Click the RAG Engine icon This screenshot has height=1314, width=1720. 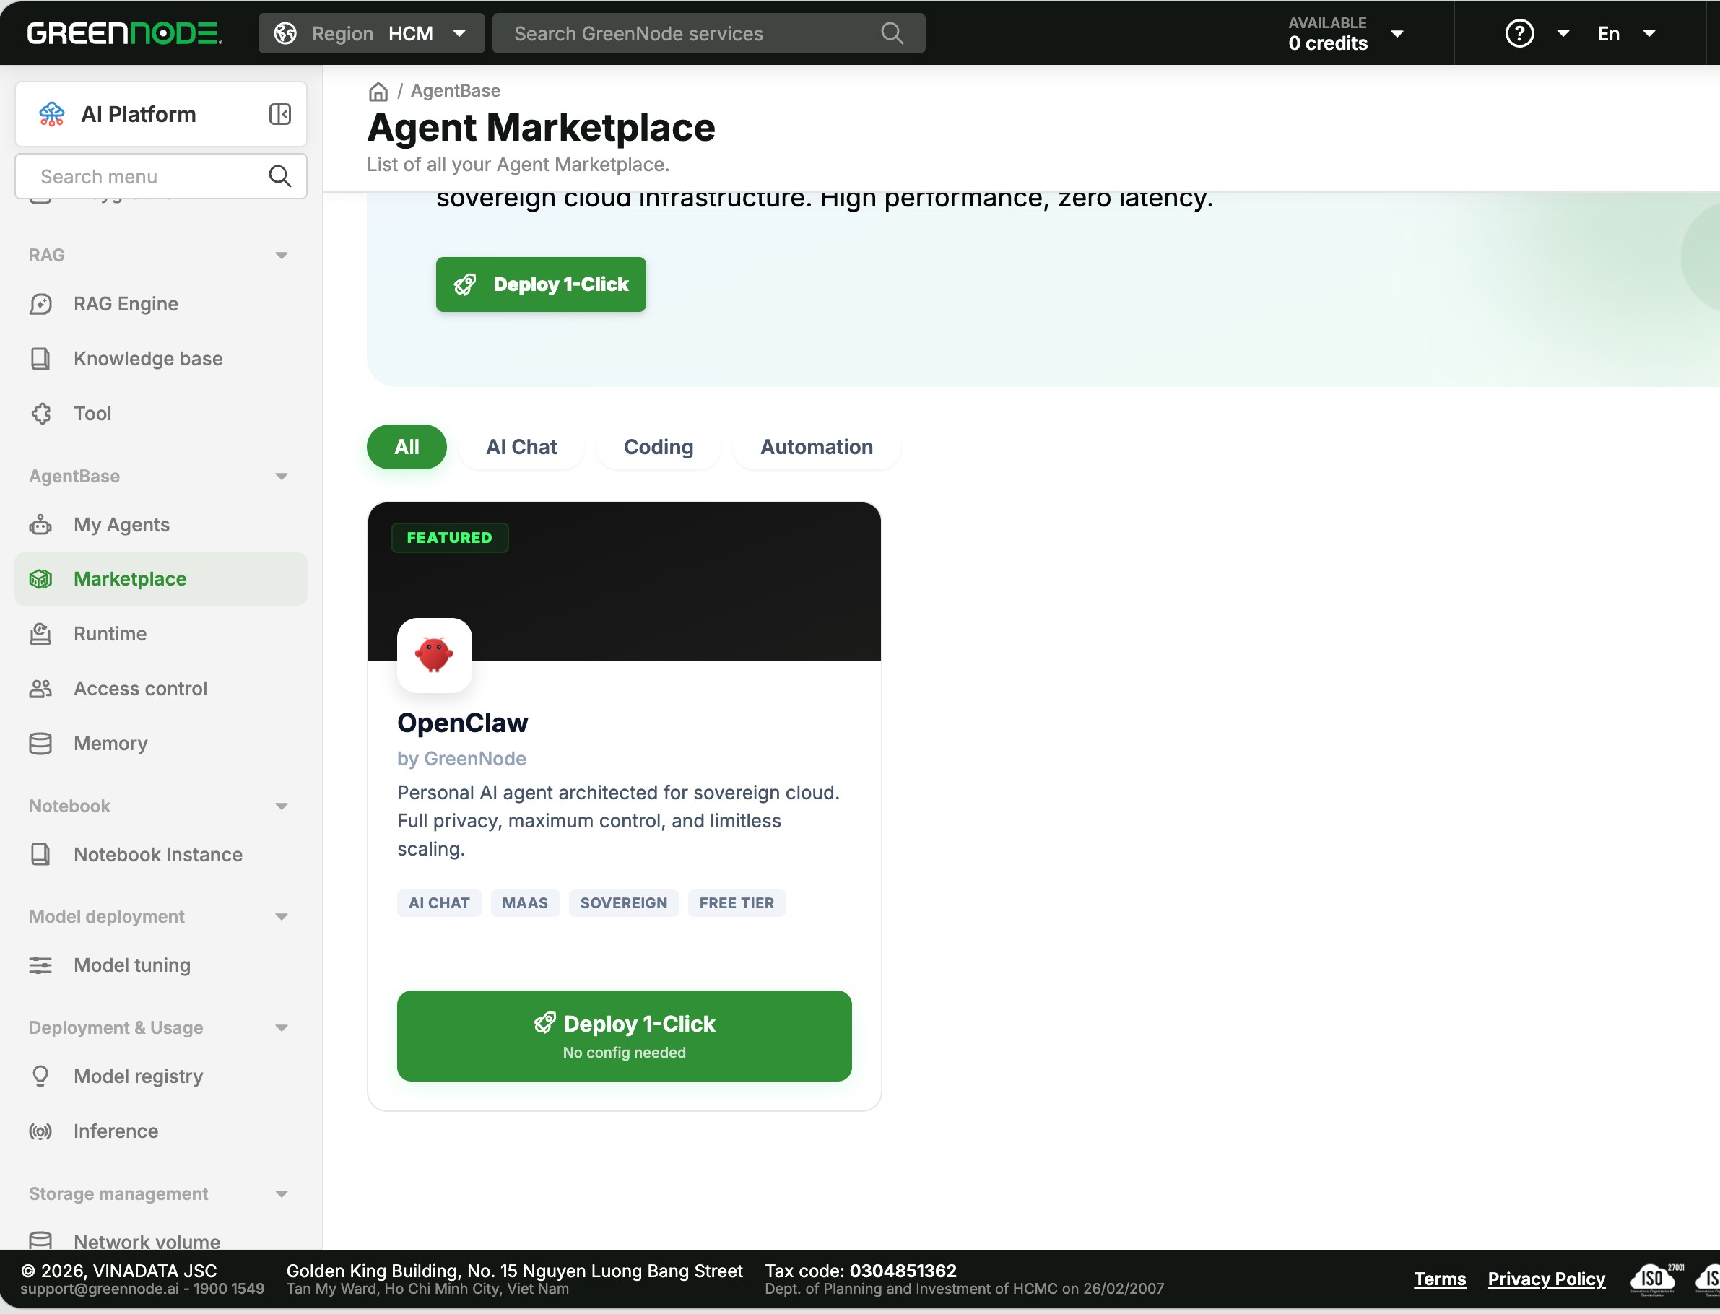40,303
